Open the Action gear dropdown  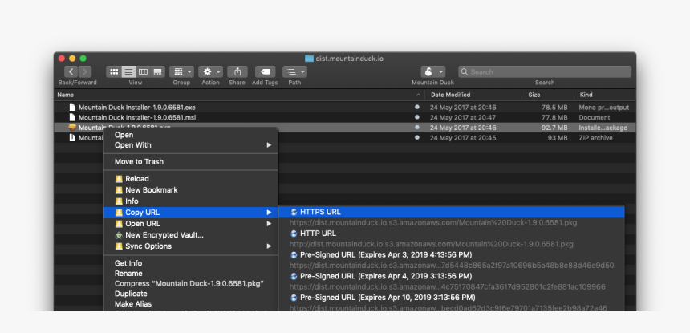coord(210,71)
